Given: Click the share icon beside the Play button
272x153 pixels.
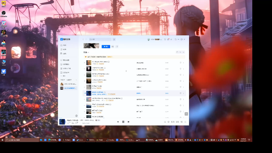Looking at the screenshot, I should coord(117,47).
